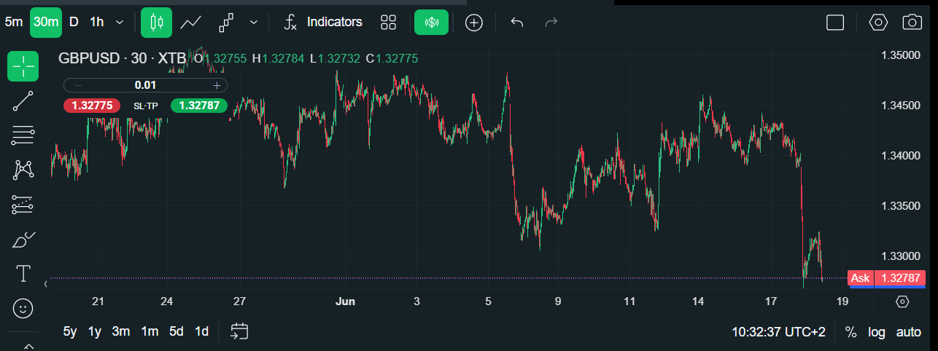This screenshot has height=351, width=938.
Task: Take a chart snapshot with camera icon
Action: pyautogui.click(x=912, y=22)
